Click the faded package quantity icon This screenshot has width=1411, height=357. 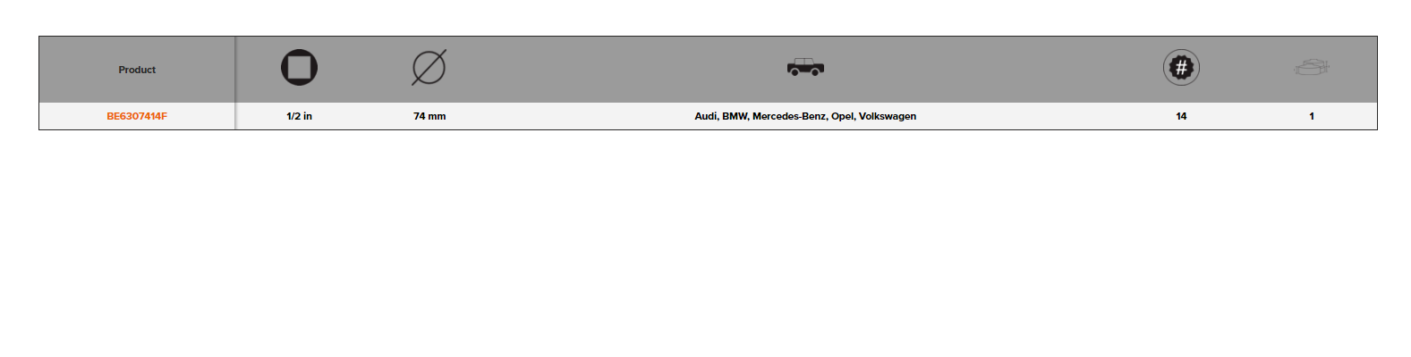pos(1312,67)
